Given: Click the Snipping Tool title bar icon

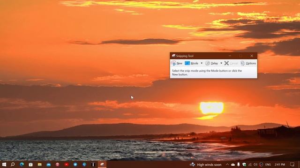Looking at the screenshot, I should click(x=173, y=56).
